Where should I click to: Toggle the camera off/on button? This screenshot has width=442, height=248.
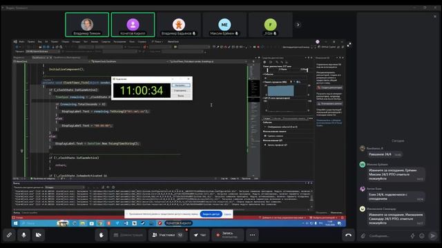click(39, 235)
